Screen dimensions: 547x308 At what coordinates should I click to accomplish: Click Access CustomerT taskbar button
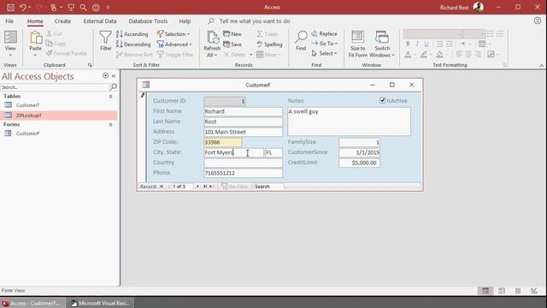(32, 303)
